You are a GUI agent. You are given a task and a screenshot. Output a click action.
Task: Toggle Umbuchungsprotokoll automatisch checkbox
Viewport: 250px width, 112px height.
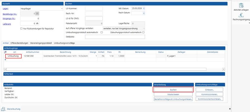click(x=102, y=32)
